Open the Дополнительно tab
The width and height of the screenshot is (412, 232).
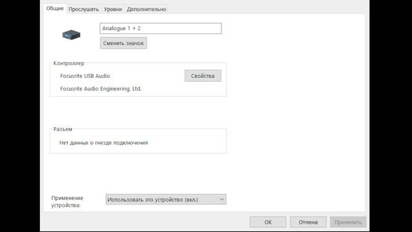tap(146, 9)
